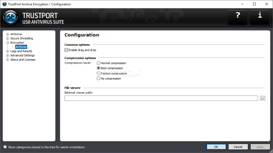The image size is (273, 153).
Task: Click the USB ANTIVIRUS SUITE banner text
Action: (x=43, y=22)
